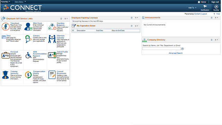
Task: Open the Compensation History dollar icon
Action: [x=28, y=75]
